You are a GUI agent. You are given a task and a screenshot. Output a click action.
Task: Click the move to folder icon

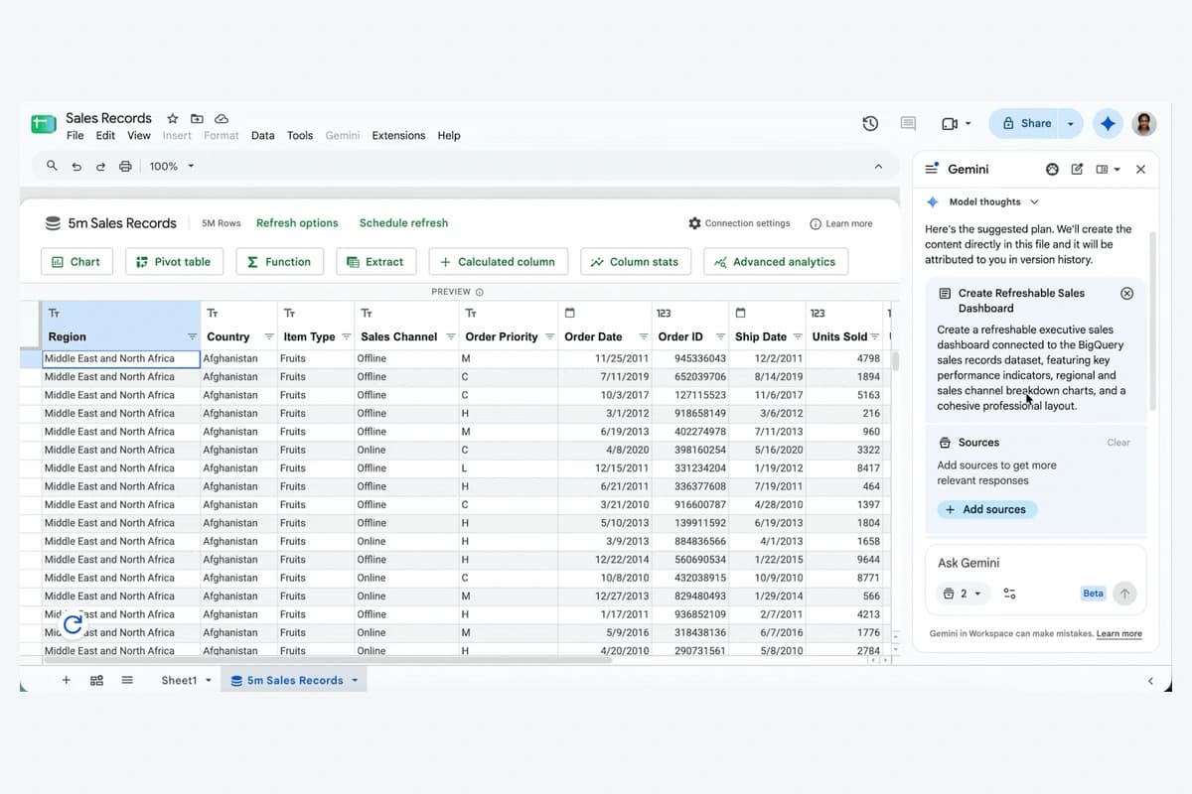pyautogui.click(x=197, y=118)
